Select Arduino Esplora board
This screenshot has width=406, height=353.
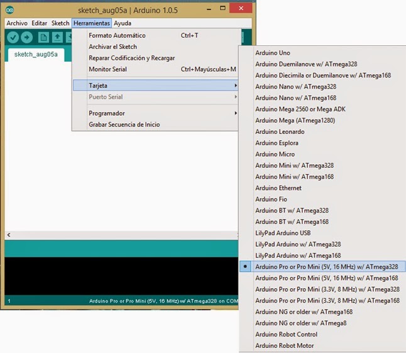[x=322, y=143]
